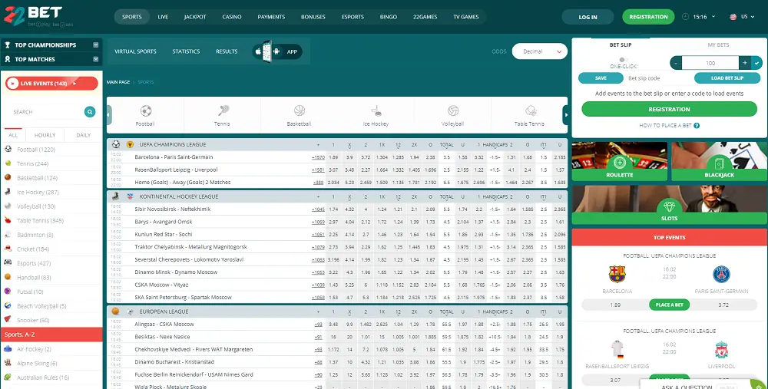
Task: Select the Table Tennis carousel icon
Action: click(531, 110)
